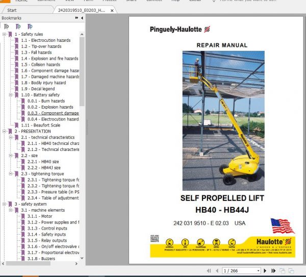Collapse the 1 - Safety rules node
The height and width of the screenshot is (277, 306).
click(4, 34)
